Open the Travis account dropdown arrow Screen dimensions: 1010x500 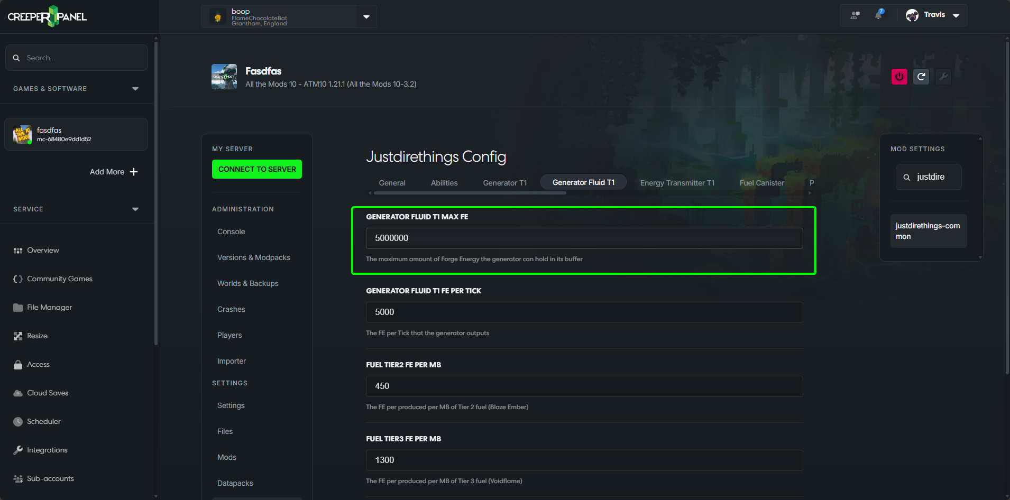[x=956, y=15]
